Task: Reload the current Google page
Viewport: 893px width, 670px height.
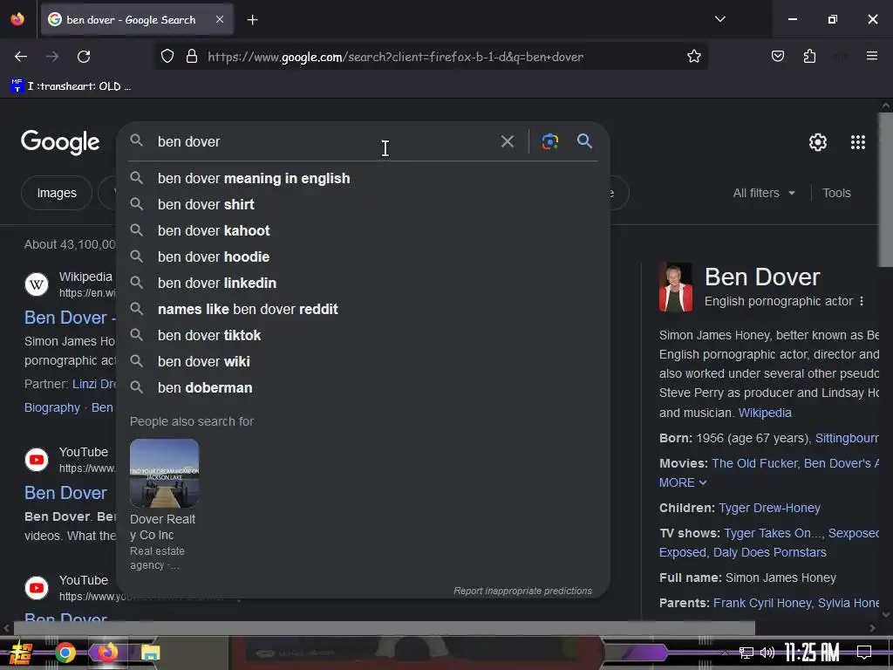Action: (84, 57)
